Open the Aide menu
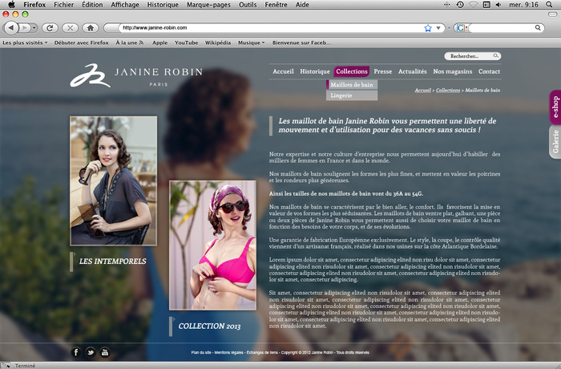Image resolution: width=561 pixels, height=369 pixels. coord(302,5)
